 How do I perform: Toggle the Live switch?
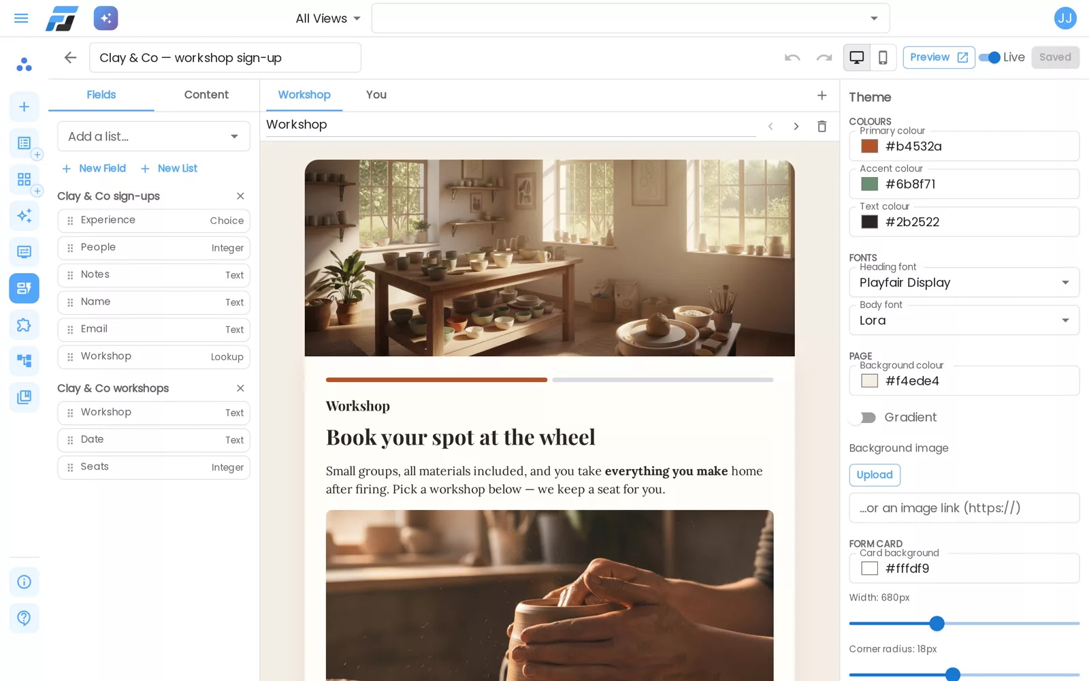[990, 57]
